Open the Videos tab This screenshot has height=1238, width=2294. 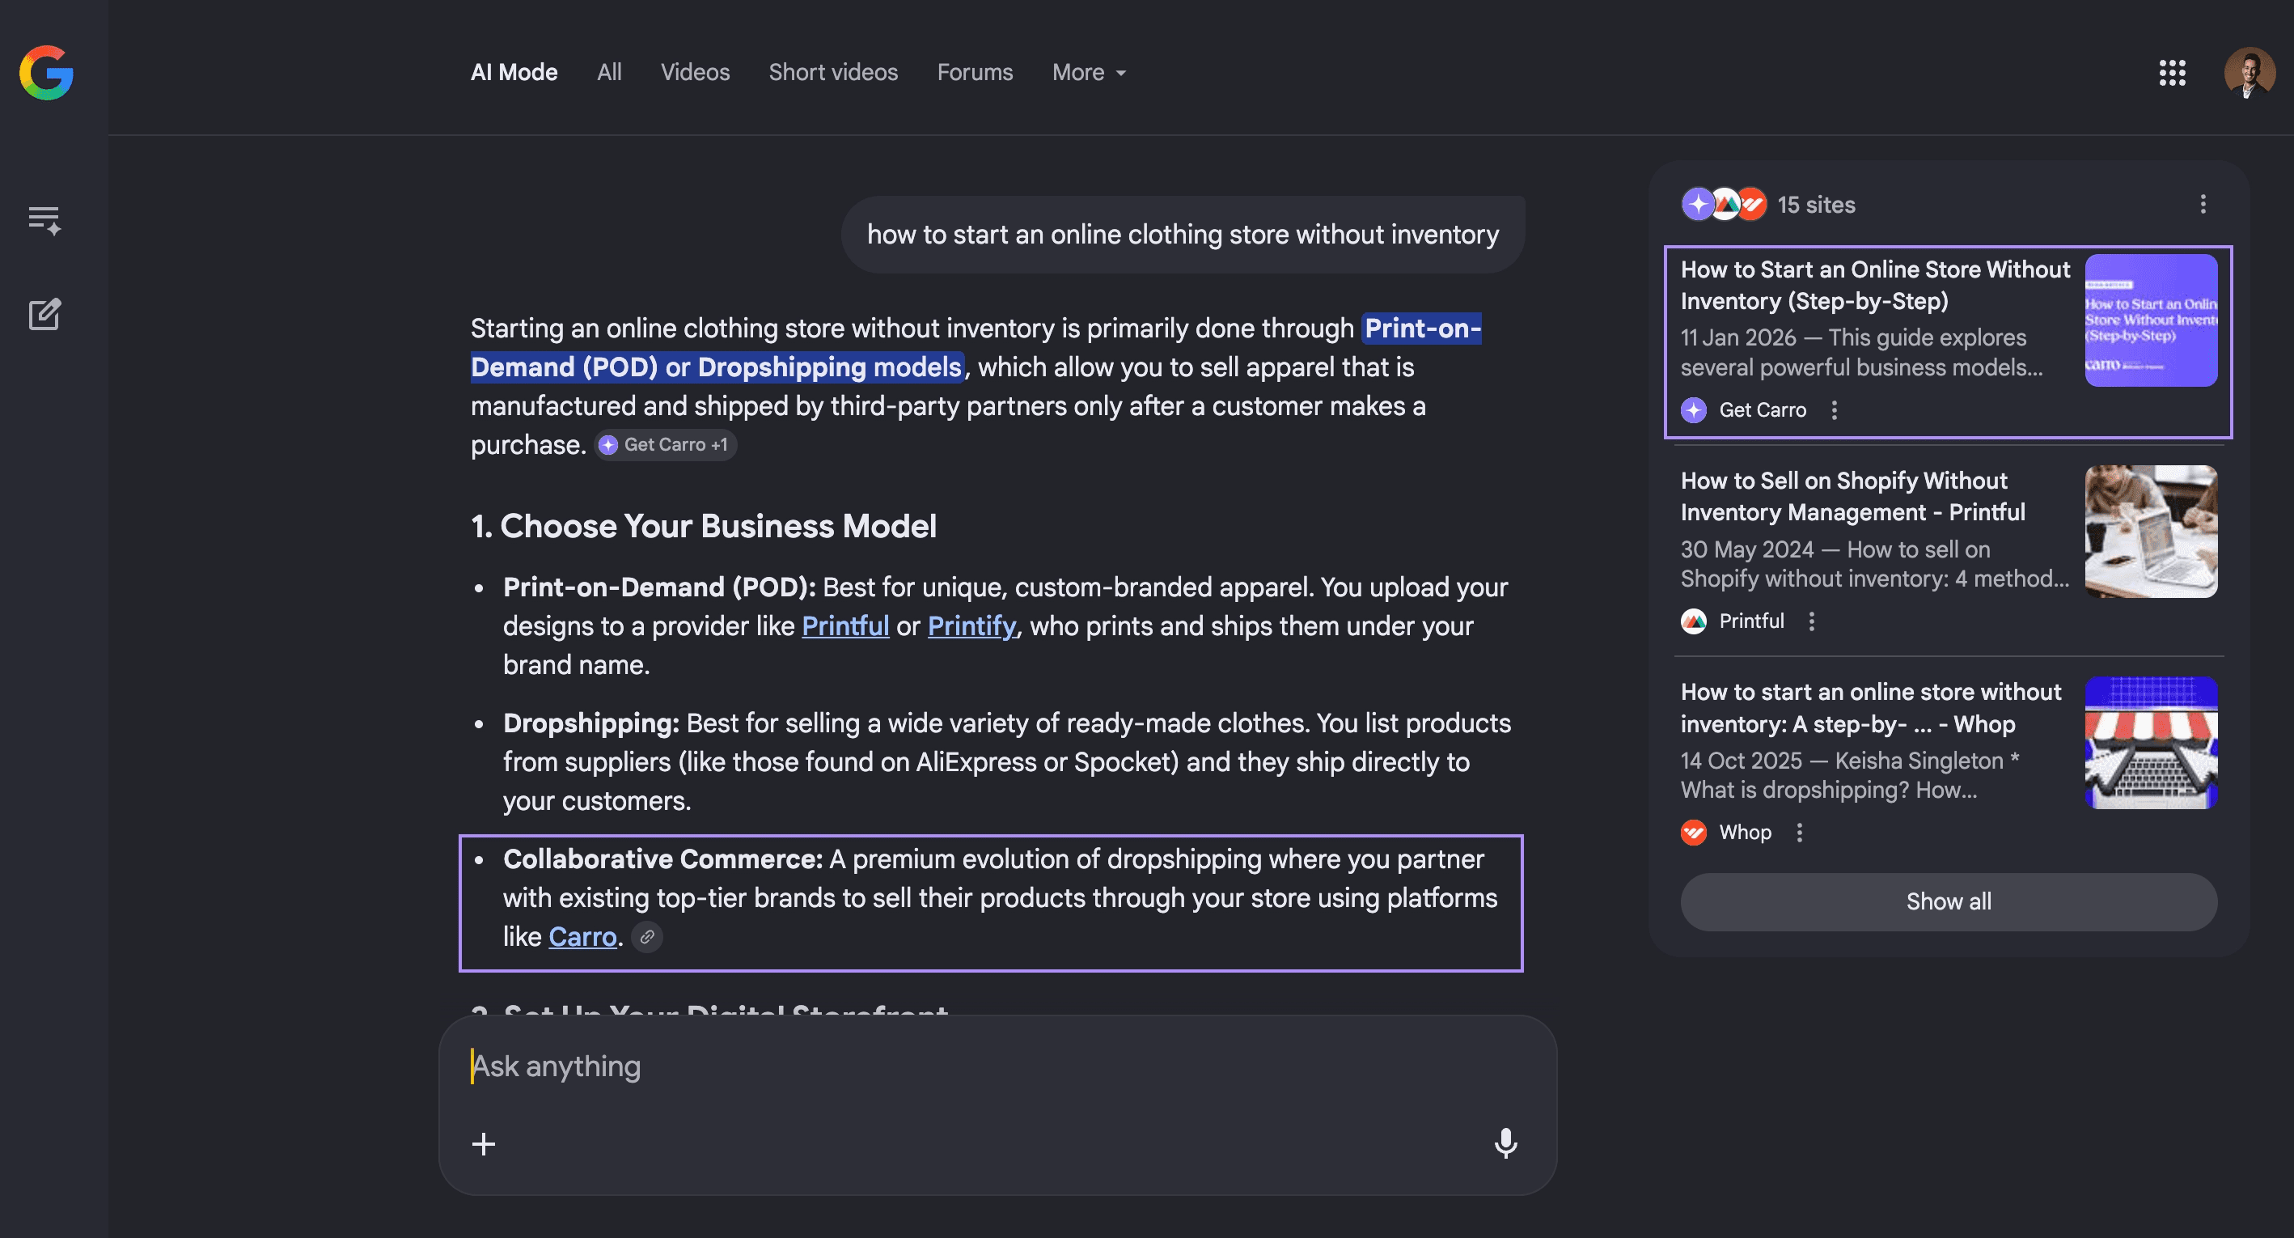pos(695,72)
